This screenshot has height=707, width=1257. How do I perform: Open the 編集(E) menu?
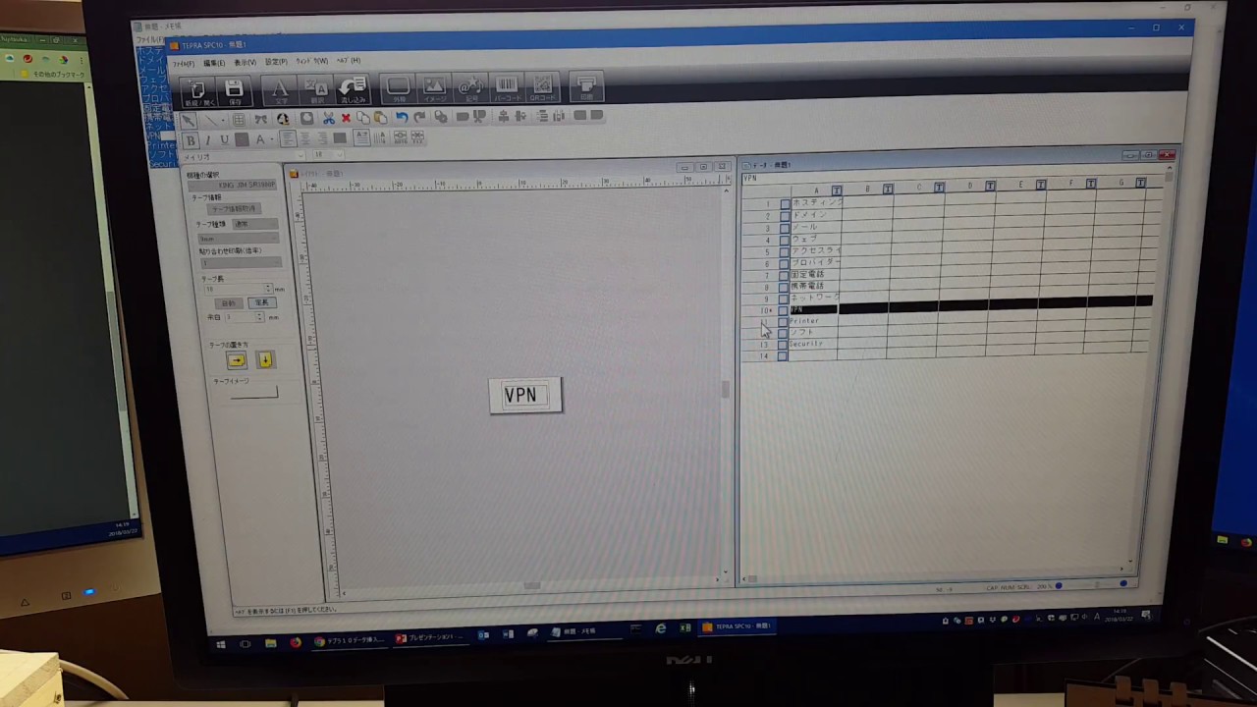pos(214,63)
